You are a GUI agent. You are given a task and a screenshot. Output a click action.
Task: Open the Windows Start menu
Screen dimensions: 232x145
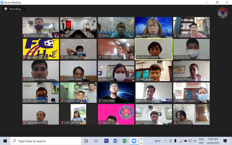coord(5,141)
